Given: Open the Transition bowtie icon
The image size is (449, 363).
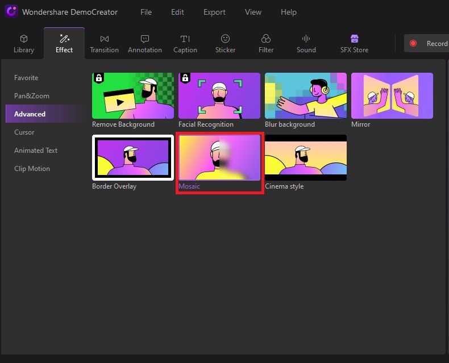Looking at the screenshot, I should pyautogui.click(x=104, y=39).
